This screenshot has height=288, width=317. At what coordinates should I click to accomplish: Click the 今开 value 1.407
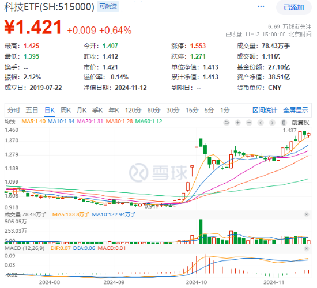point(110,46)
